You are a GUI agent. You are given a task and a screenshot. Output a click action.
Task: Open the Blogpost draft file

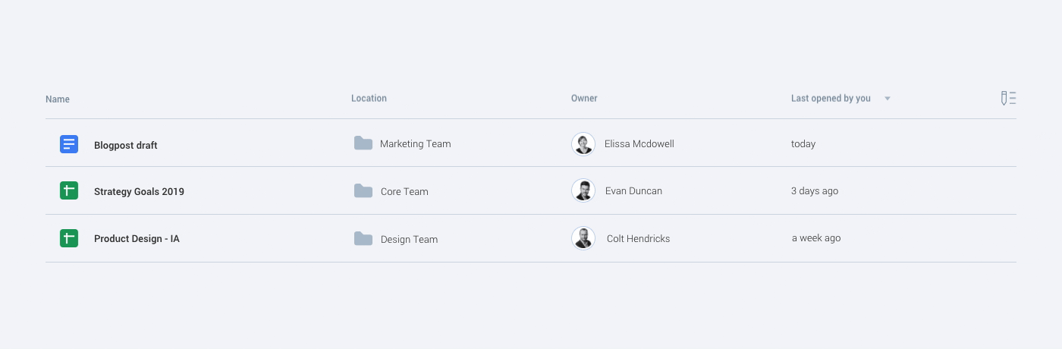click(x=126, y=145)
